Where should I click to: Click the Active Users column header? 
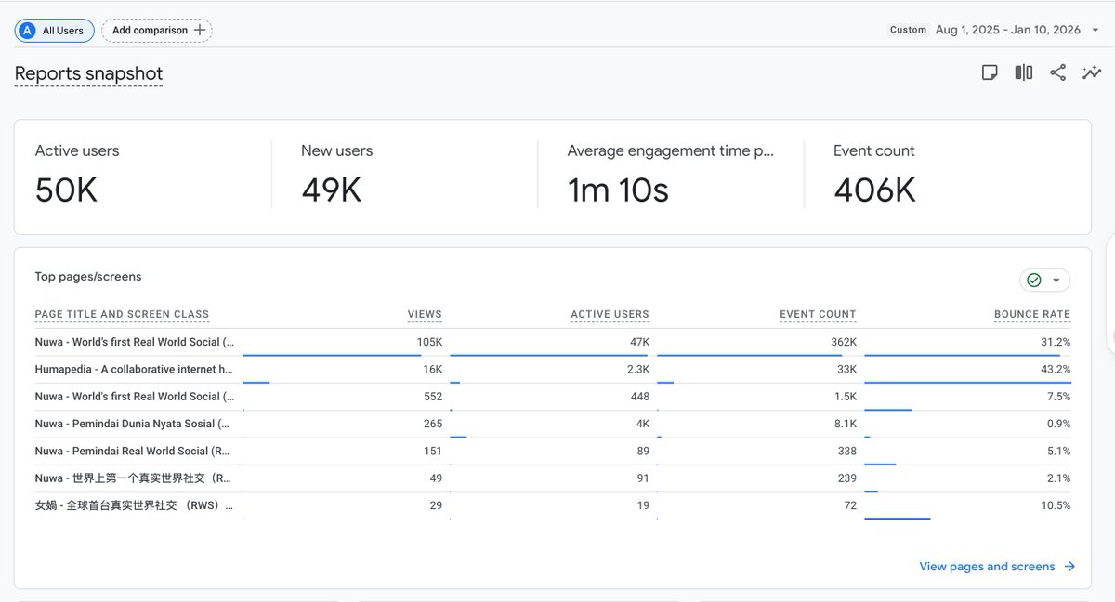point(610,315)
